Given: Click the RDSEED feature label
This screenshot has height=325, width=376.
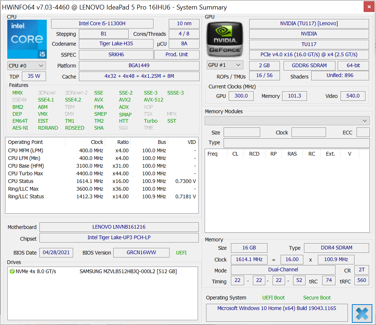Looking at the screenshot, I should [75, 128].
